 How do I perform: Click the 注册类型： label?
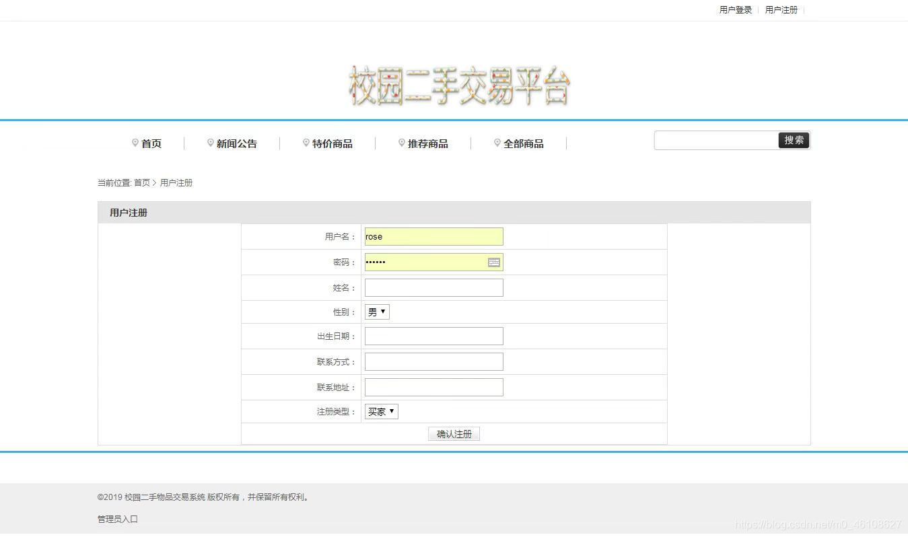point(337,412)
